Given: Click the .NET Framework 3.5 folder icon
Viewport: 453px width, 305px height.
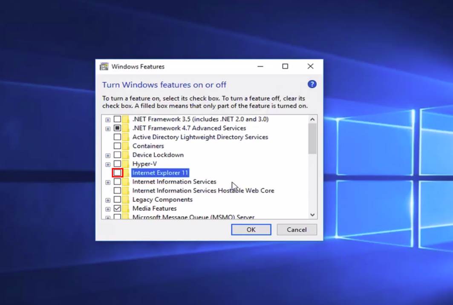Looking at the screenshot, I should 126,119.
